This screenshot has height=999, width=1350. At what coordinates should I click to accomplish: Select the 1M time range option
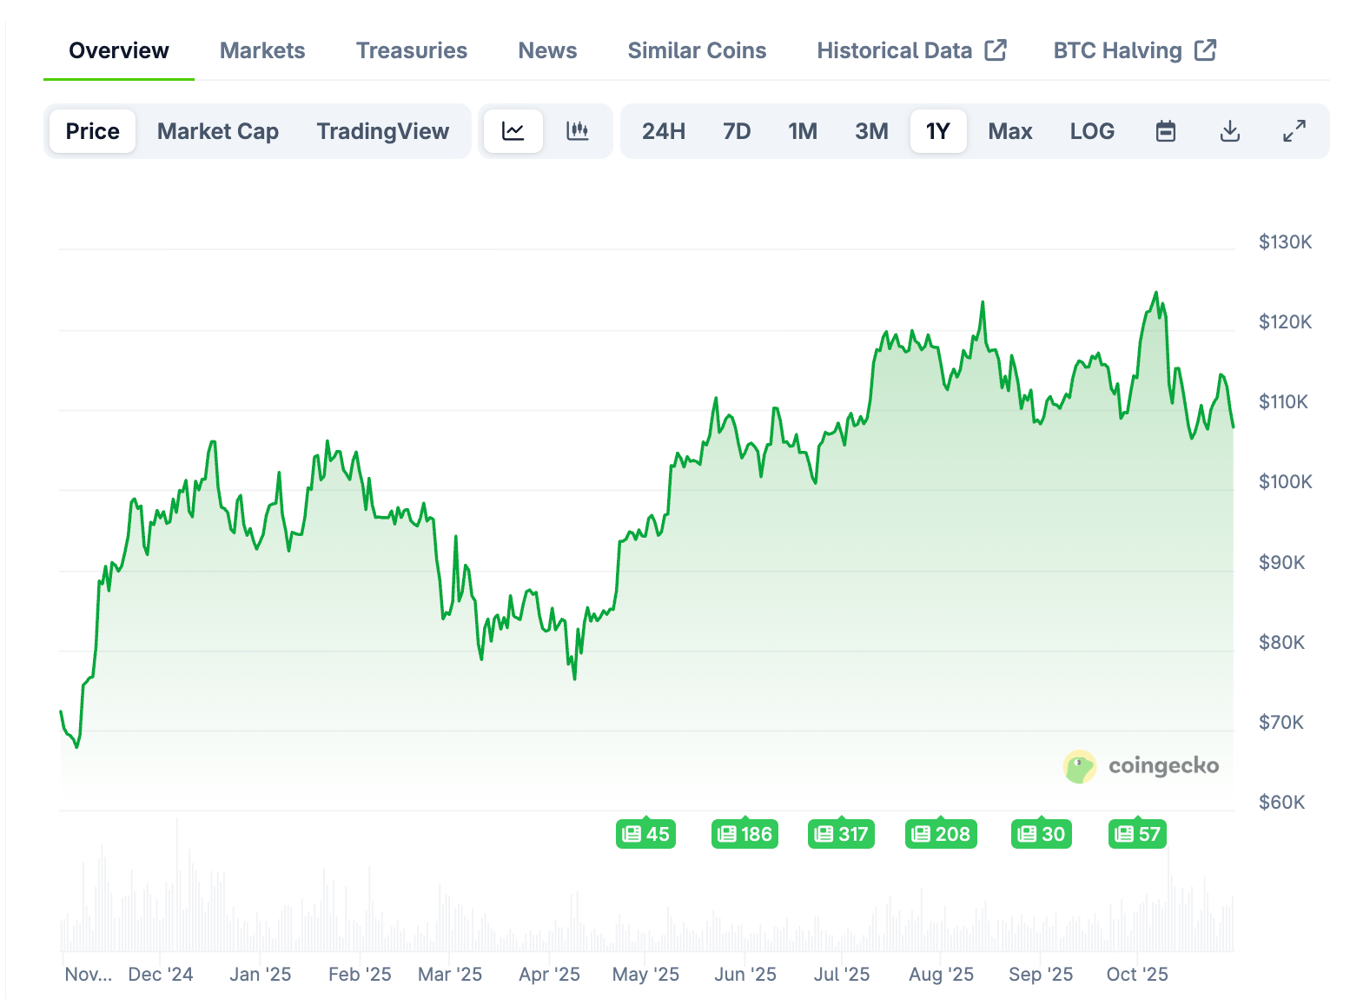pyautogui.click(x=802, y=130)
